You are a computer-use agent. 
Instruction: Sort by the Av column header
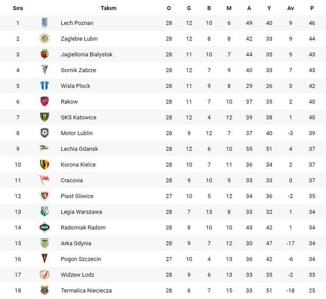(x=290, y=8)
